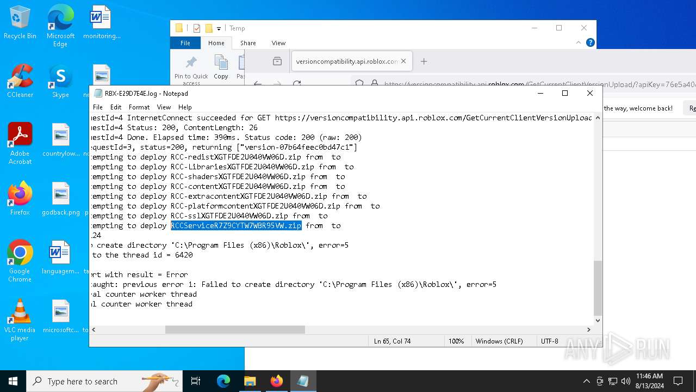This screenshot has height=392, width=696.
Task: Open the Notepad File menu
Action: [x=98, y=107]
